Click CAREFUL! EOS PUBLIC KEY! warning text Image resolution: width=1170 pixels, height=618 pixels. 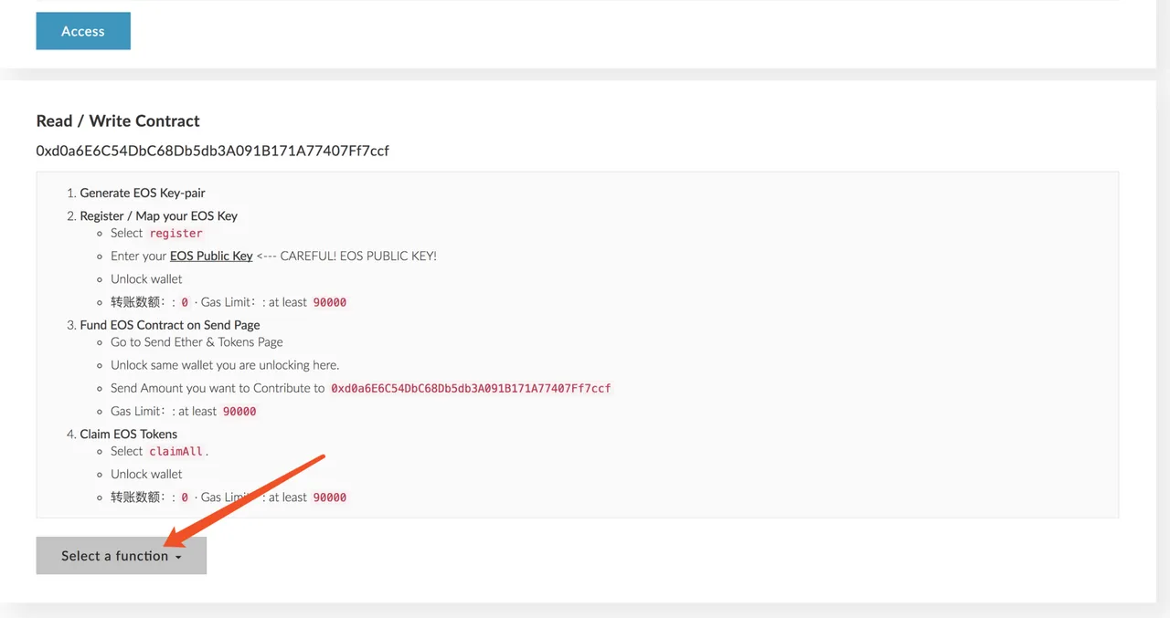point(358,256)
